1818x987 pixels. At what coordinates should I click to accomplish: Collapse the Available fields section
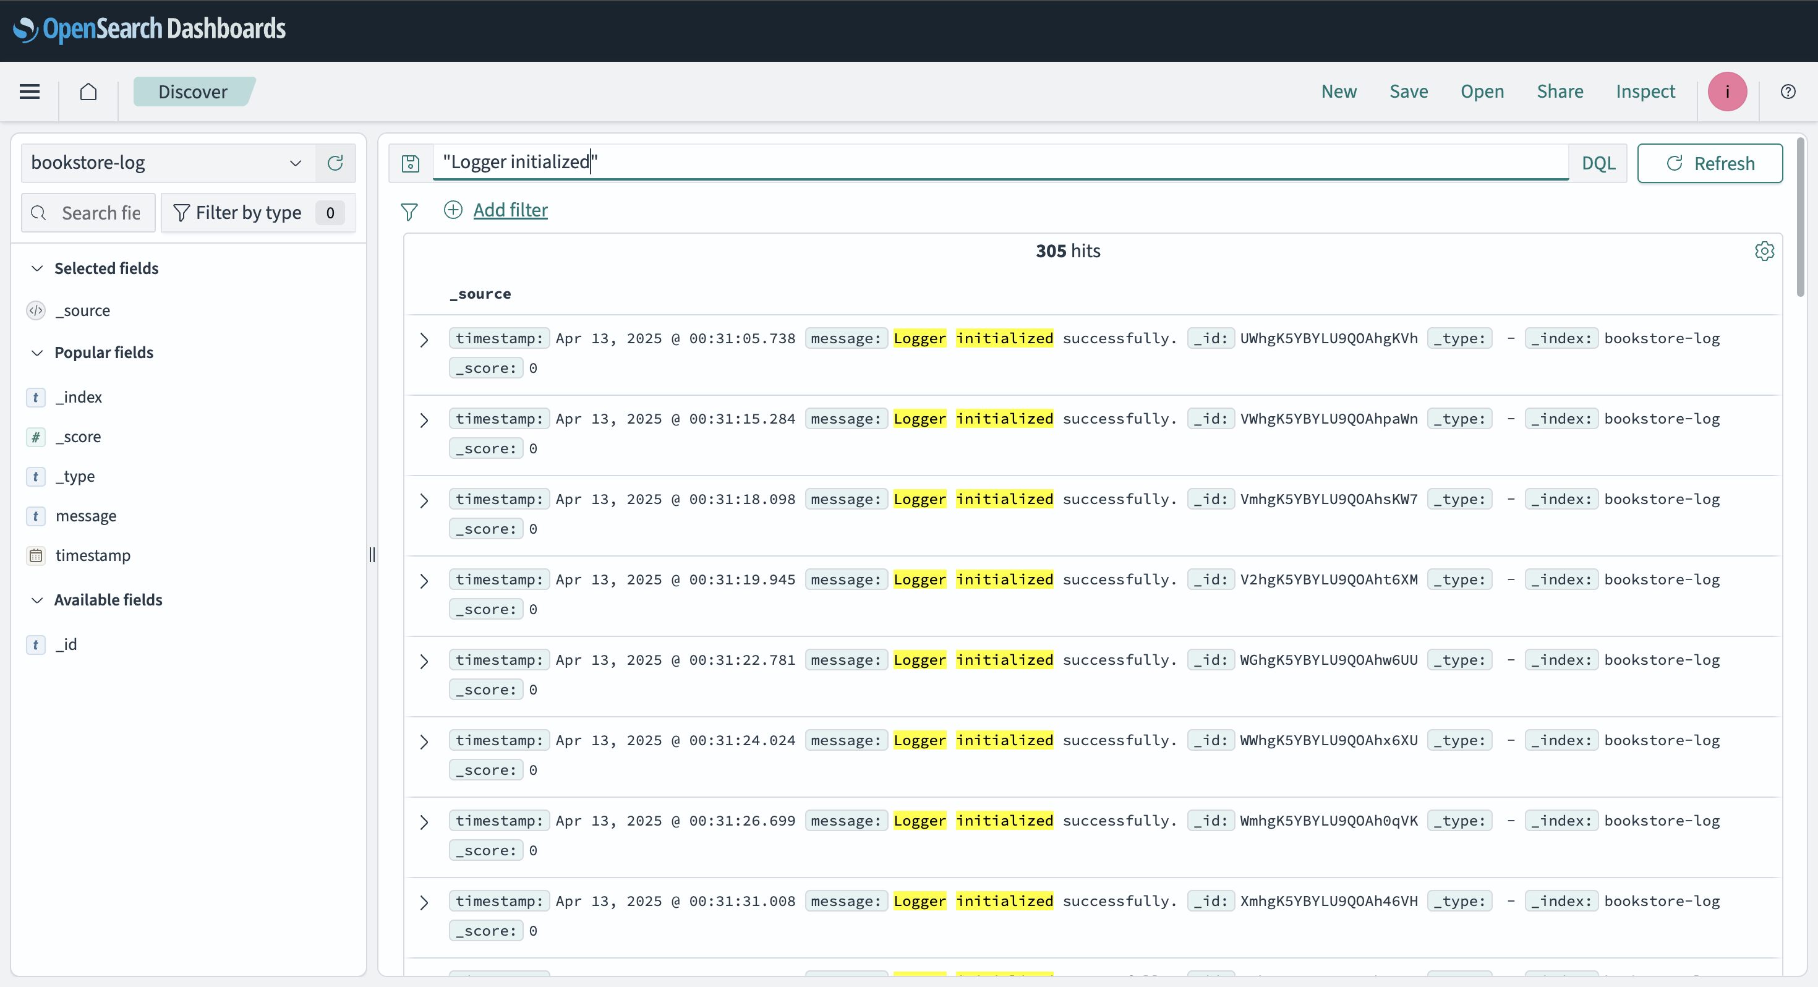click(37, 599)
